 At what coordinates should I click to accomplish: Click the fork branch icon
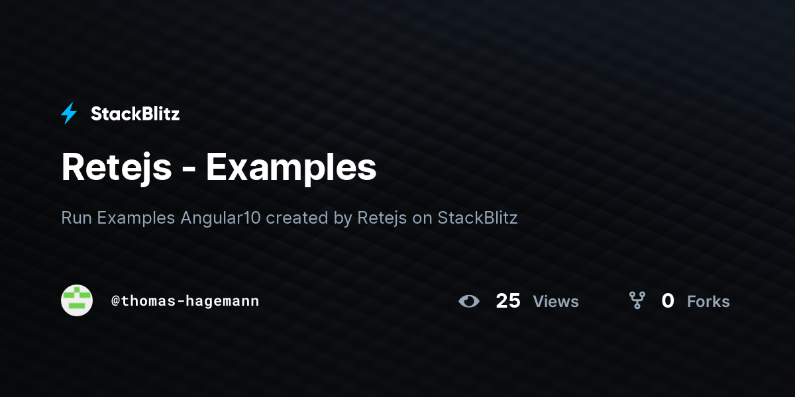tap(637, 301)
